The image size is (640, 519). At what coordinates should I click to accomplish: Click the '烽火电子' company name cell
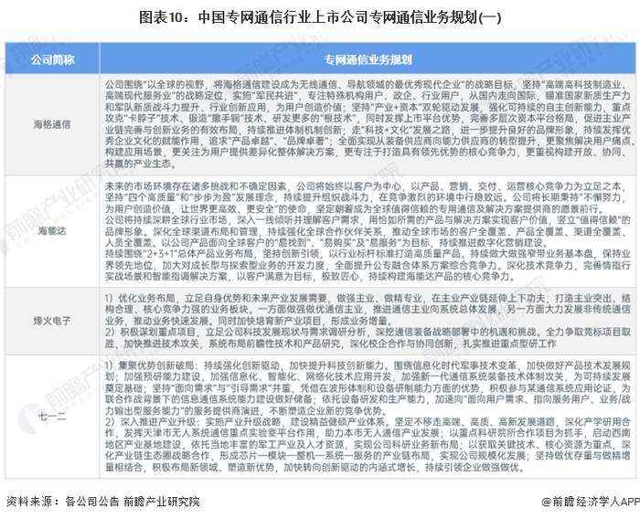52,321
